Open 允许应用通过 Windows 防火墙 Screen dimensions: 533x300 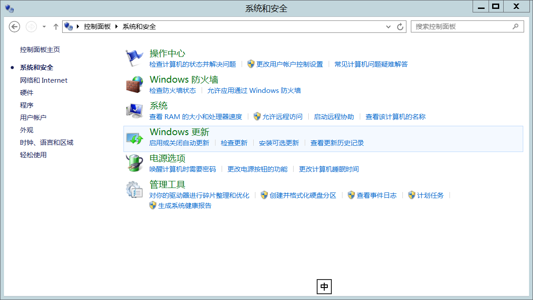pos(254,90)
